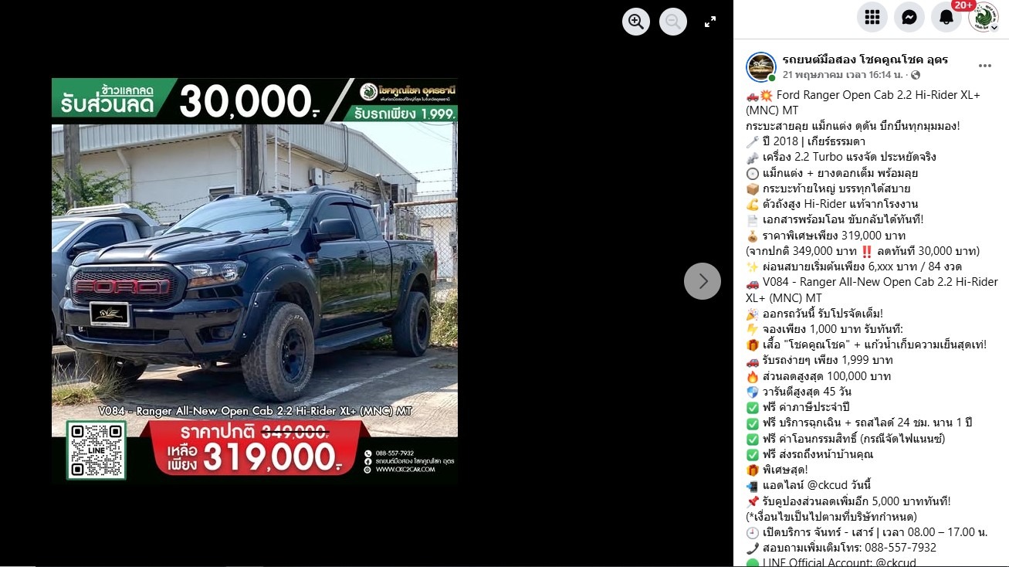The image size is (1009, 567).
Task: Enter fullscreen photo view
Action: (x=710, y=22)
